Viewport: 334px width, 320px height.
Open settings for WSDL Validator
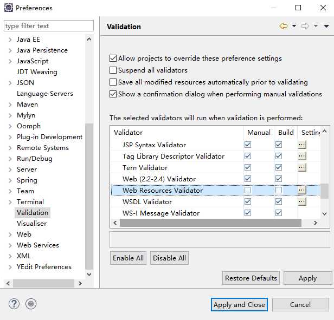click(x=302, y=201)
